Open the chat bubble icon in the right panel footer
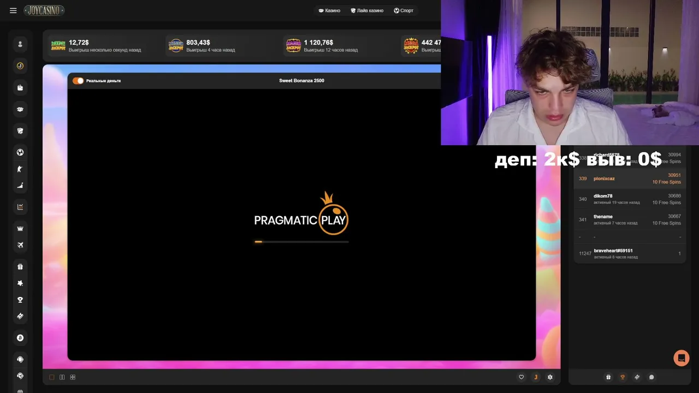699x393 pixels. pyautogui.click(x=651, y=377)
